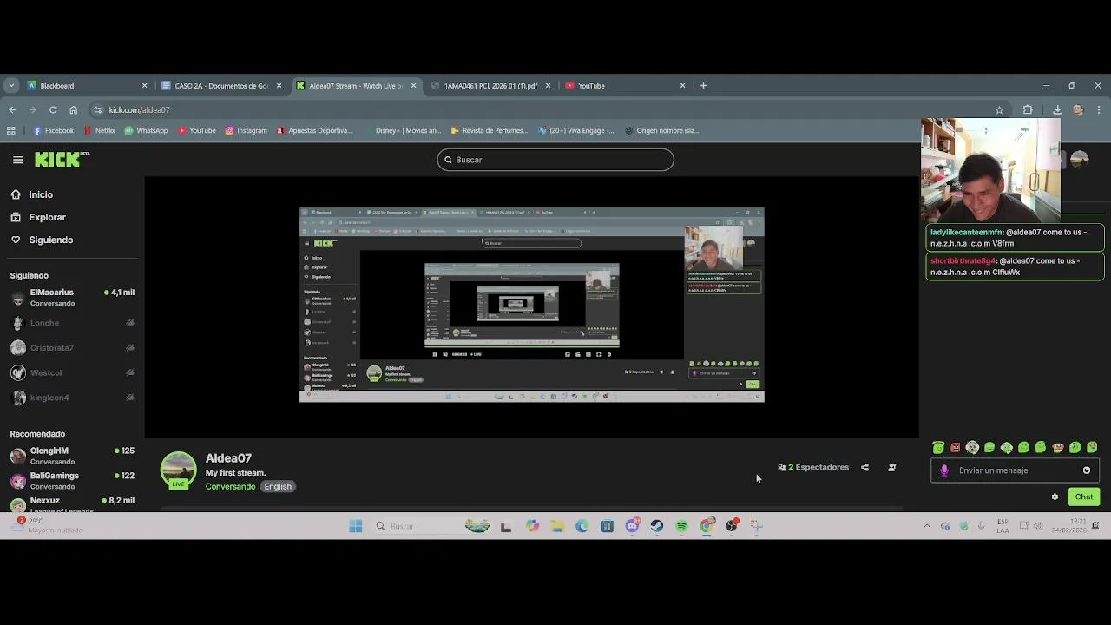Viewport: 1111px width, 625px height.
Task: Click the 2 Espectadores viewer count
Action: coord(813,467)
